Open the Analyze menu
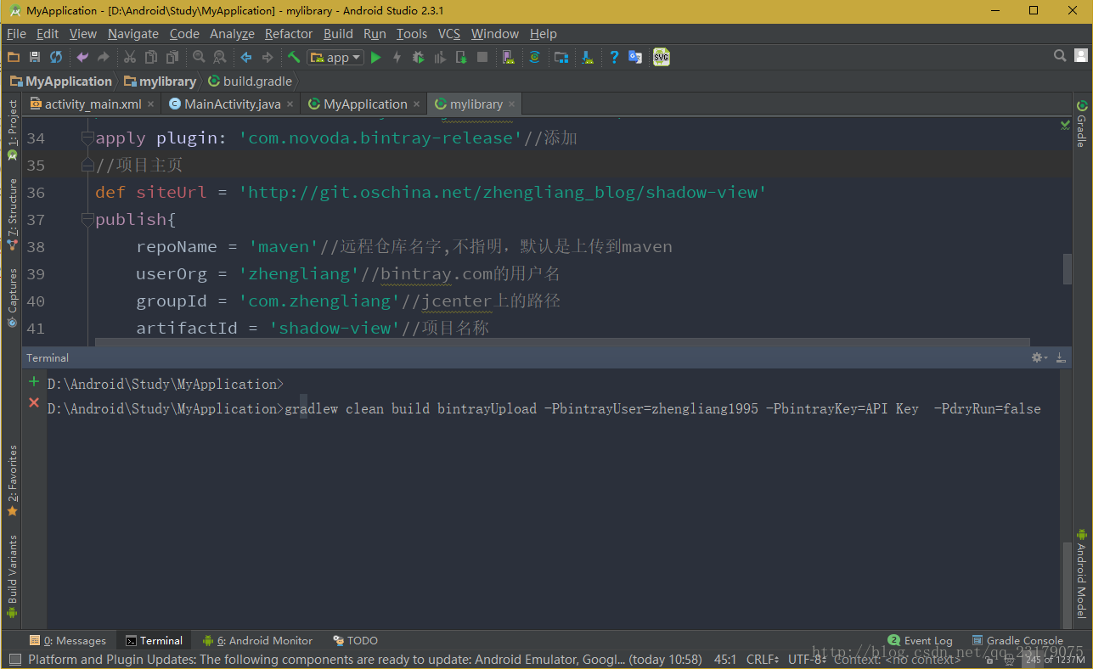1093x669 pixels. click(232, 34)
